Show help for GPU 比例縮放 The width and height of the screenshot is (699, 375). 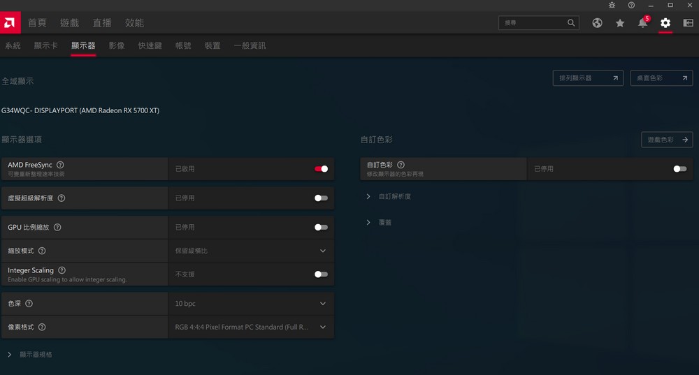(57, 227)
